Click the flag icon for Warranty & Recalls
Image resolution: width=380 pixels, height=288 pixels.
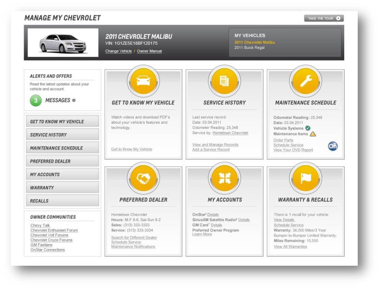point(306,178)
